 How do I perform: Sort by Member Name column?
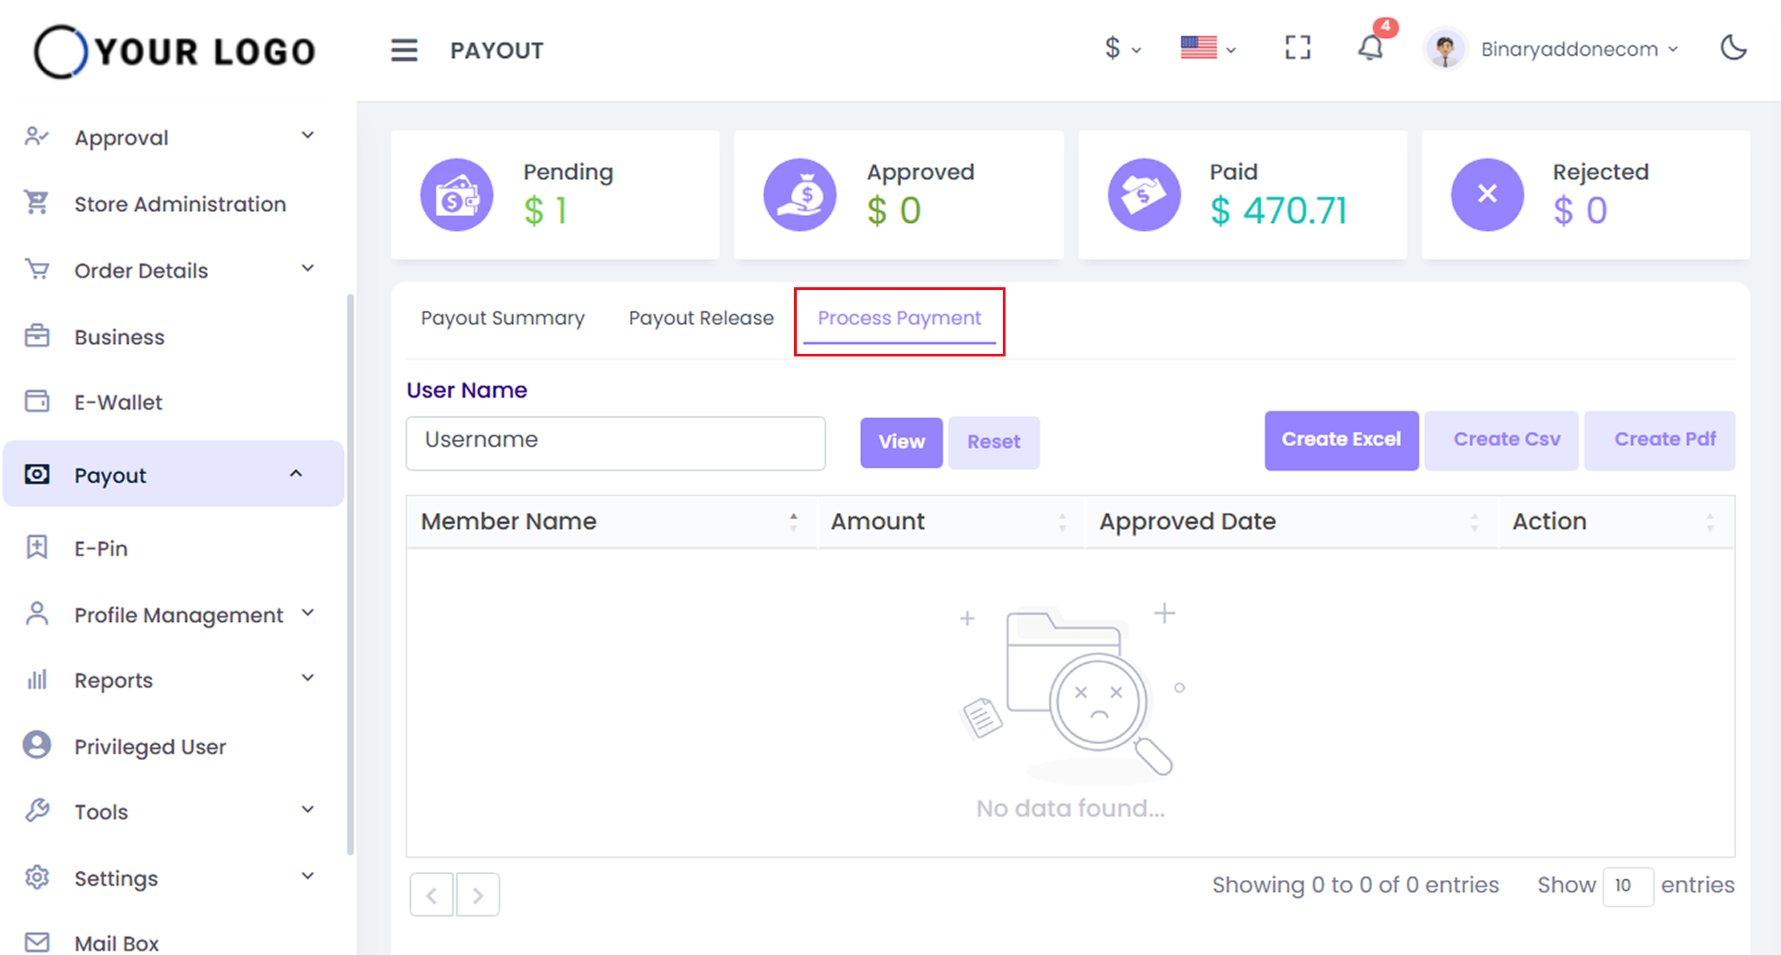(x=611, y=521)
